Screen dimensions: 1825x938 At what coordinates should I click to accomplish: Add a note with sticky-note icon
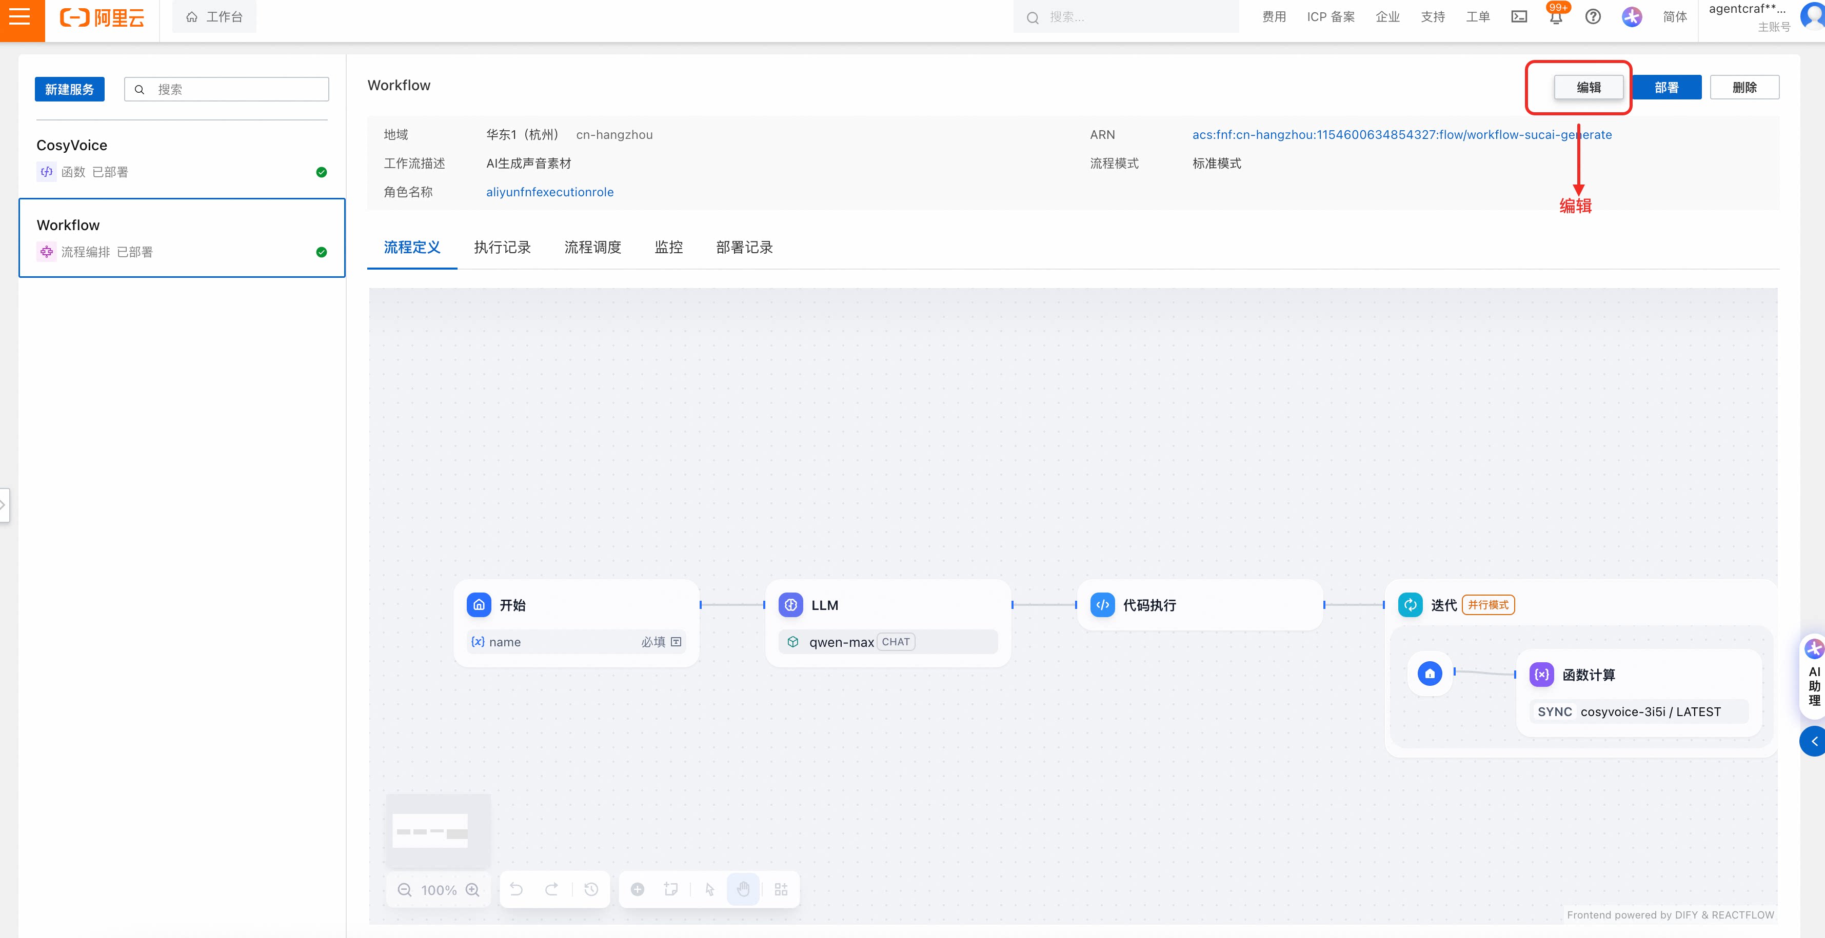tap(671, 889)
